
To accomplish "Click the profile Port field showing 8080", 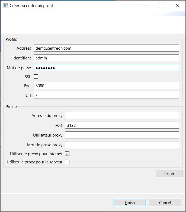I will coord(106,86).
